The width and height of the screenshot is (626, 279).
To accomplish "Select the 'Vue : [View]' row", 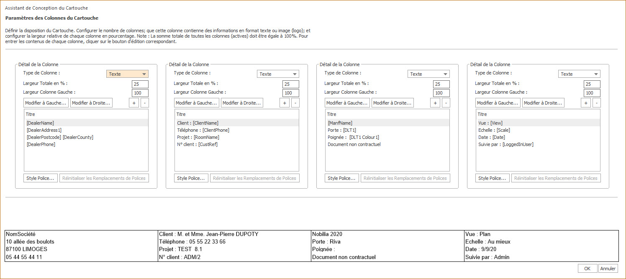I will click(x=538, y=123).
